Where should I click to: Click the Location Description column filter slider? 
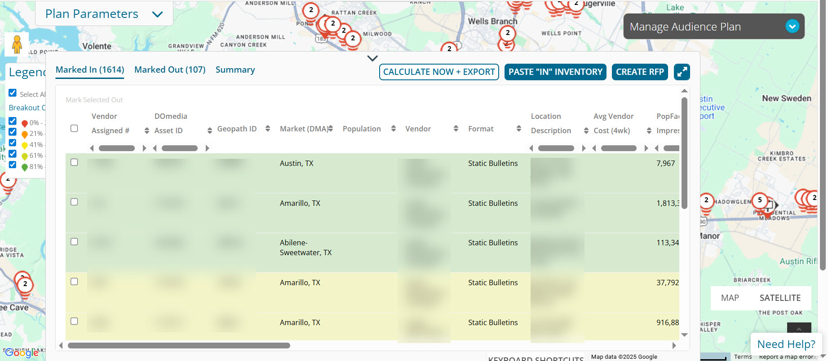coord(556,148)
